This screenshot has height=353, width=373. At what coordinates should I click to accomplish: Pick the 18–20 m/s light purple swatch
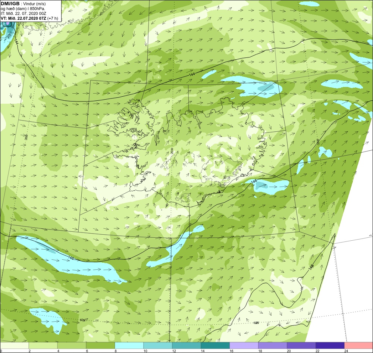[273, 346]
